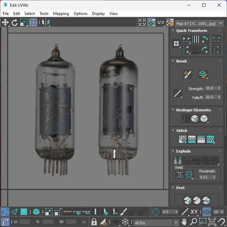This screenshot has width=227, height=227.
Task: Click Rotate +90 around pivot icon
Action: [205, 39]
